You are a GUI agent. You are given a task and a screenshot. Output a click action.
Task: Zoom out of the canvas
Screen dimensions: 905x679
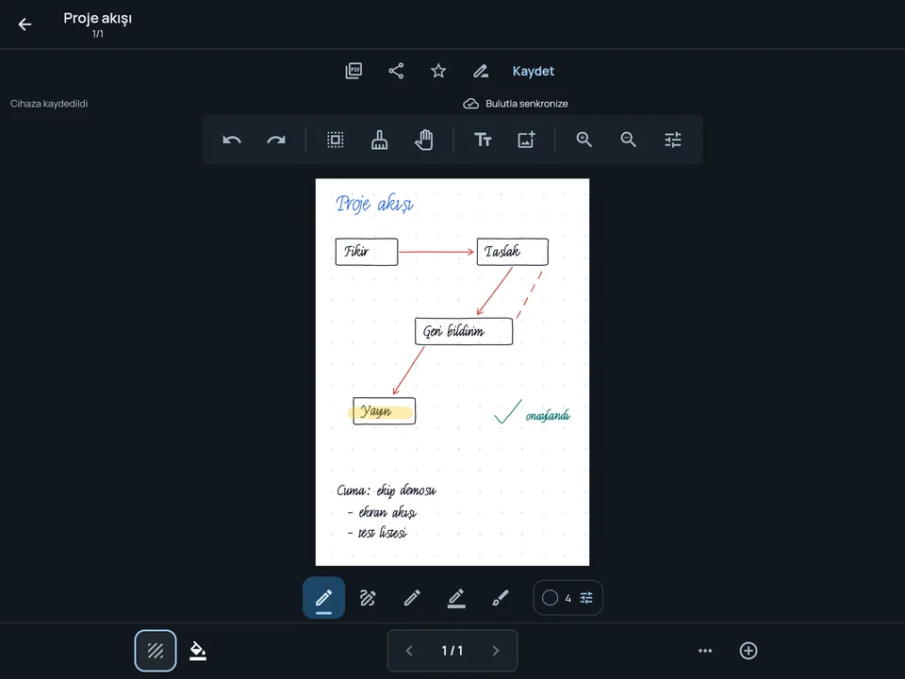pyautogui.click(x=628, y=140)
